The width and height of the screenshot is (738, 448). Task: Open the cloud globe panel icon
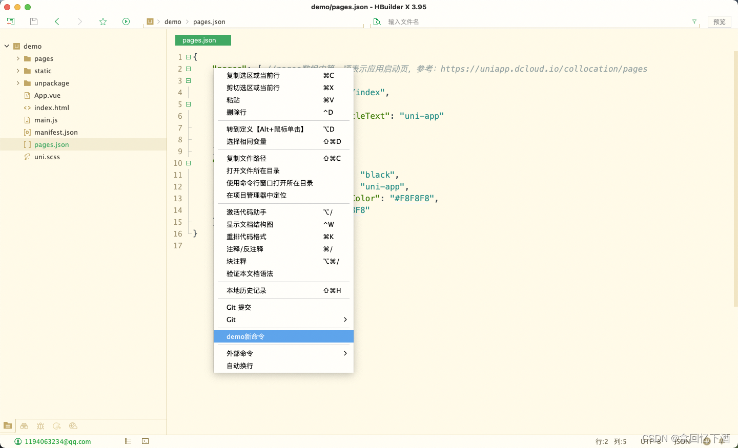73,426
